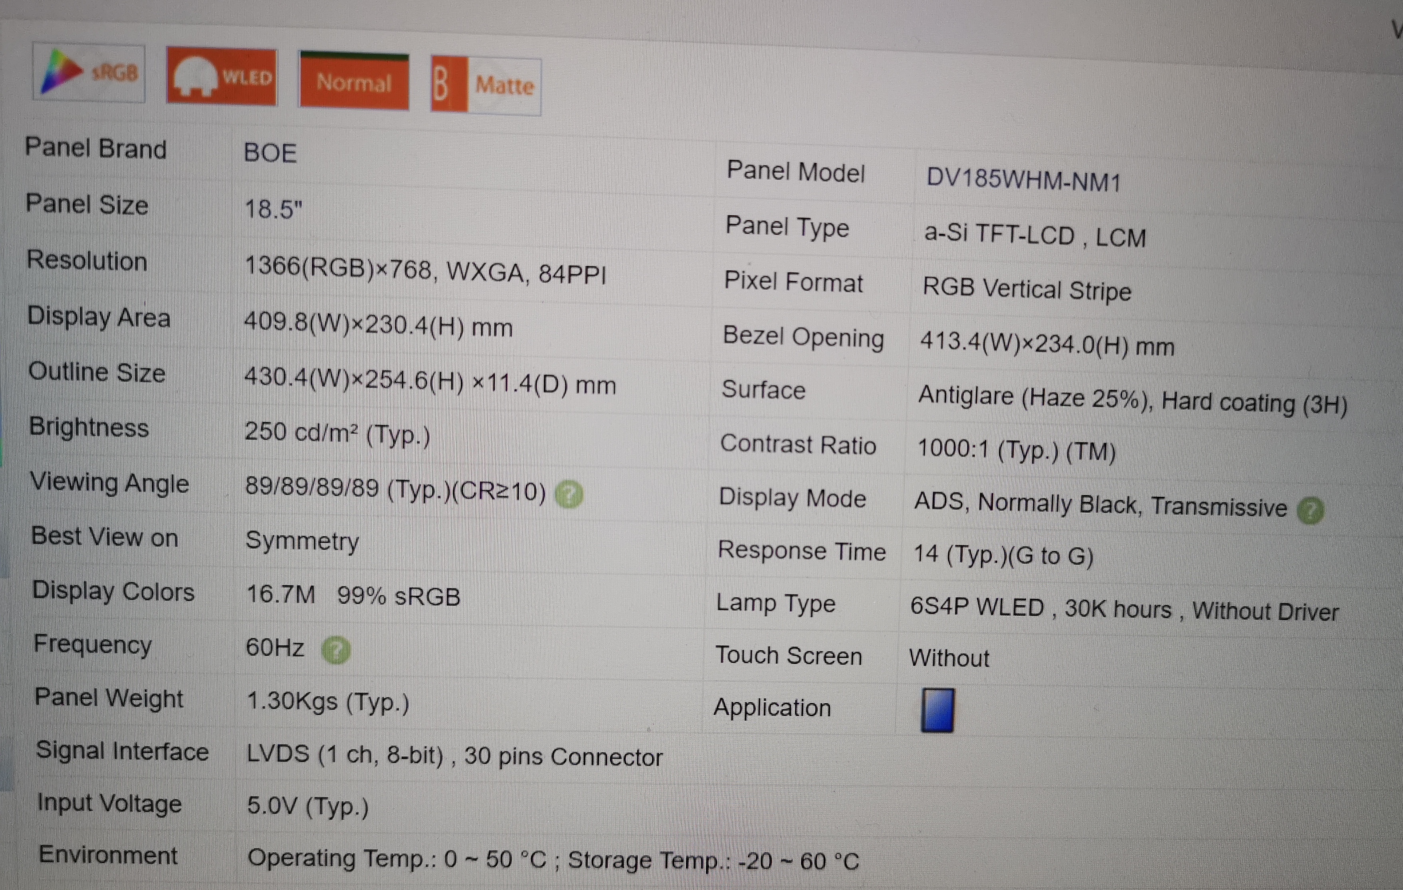The width and height of the screenshot is (1403, 890).
Task: Select viewing angle 89/89/89/89 (Typ.)(CR≥10)
Action: (x=396, y=488)
